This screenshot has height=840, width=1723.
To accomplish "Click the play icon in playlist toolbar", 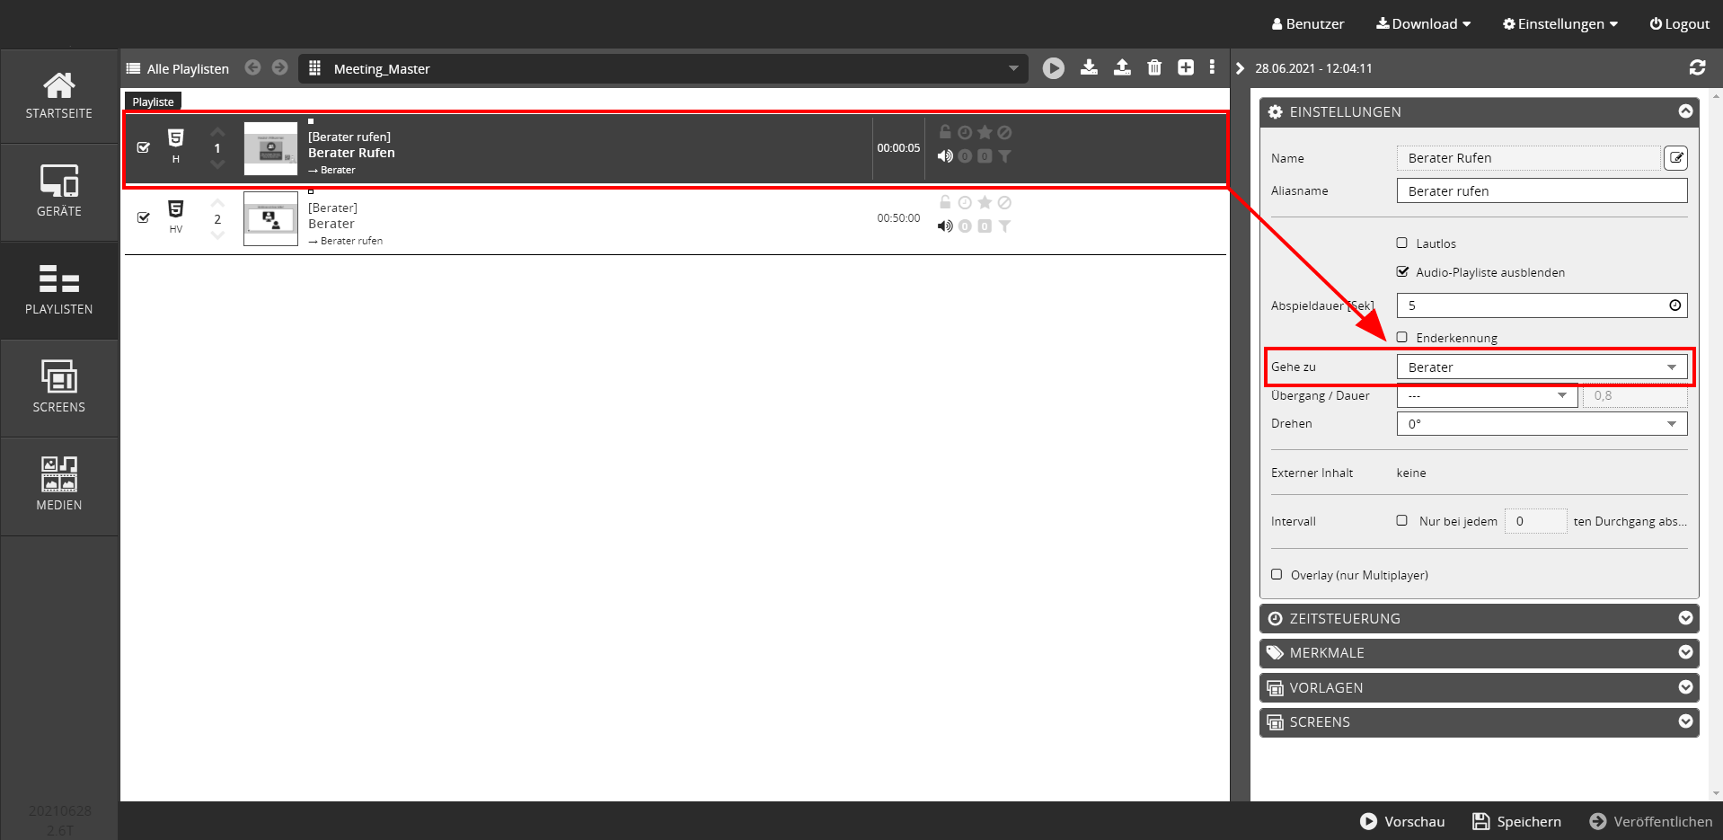I will 1053,68.
